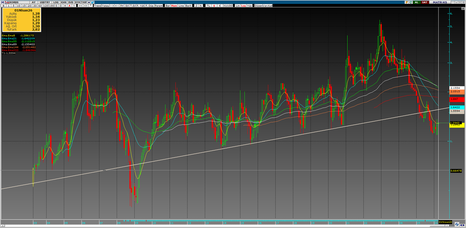Click the KORDS symbol field
This screenshot has height=228, width=466.
point(19,2)
